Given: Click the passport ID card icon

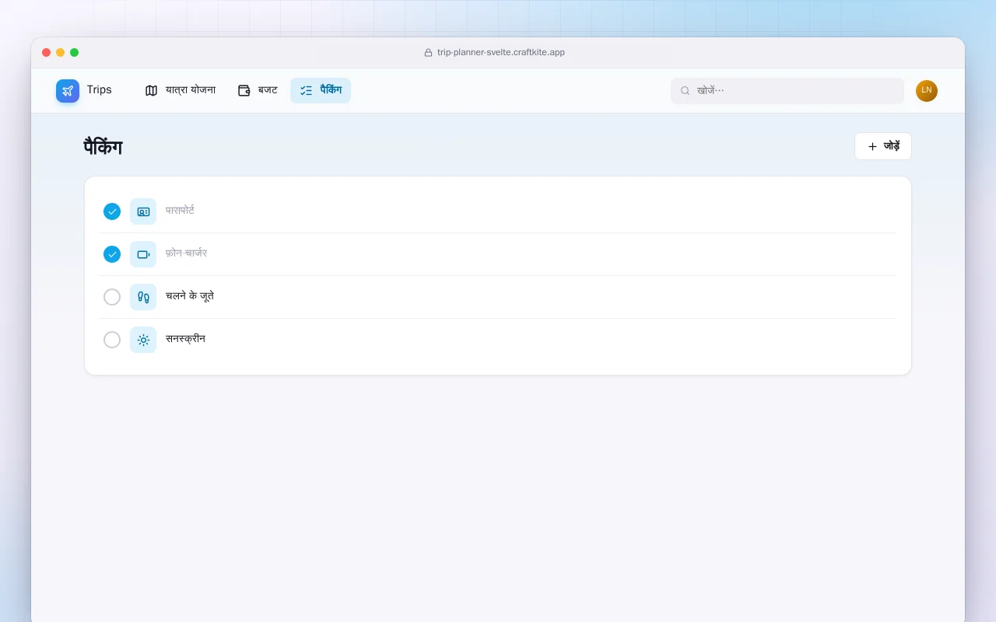Looking at the screenshot, I should pyautogui.click(x=143, y=211).
